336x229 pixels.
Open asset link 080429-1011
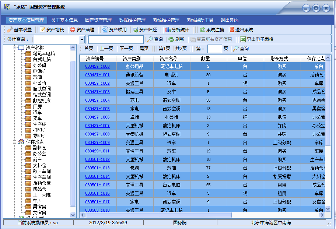click(97, 151)
